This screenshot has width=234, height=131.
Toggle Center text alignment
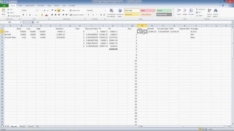56,15
